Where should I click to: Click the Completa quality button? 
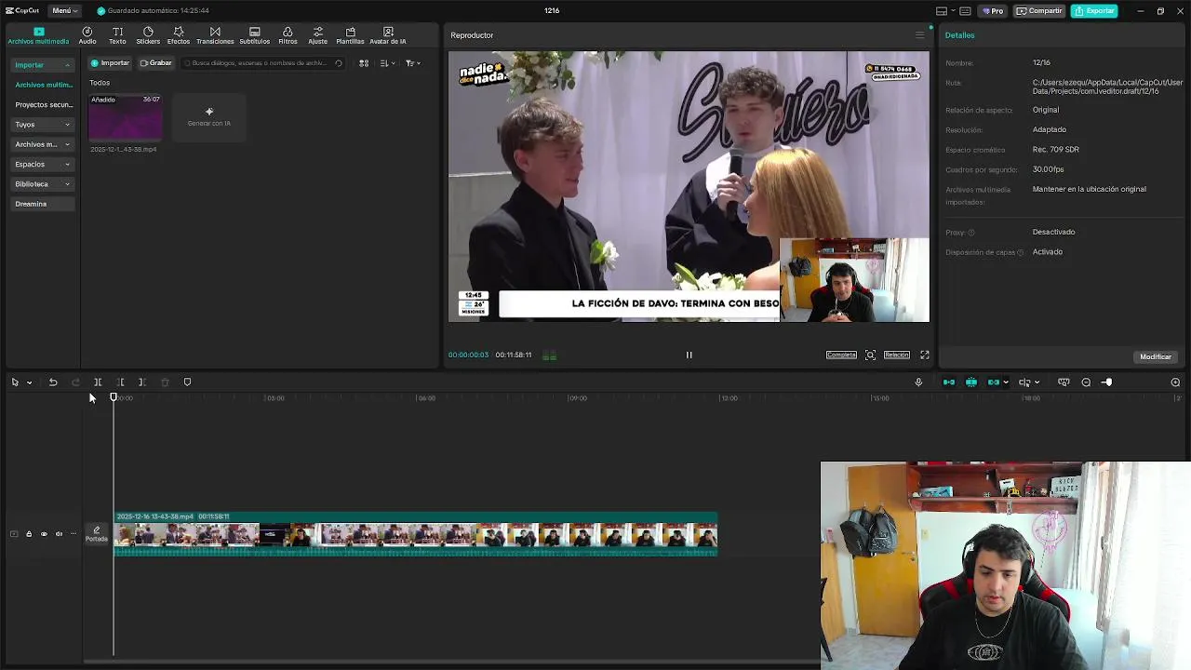[841, 355]
